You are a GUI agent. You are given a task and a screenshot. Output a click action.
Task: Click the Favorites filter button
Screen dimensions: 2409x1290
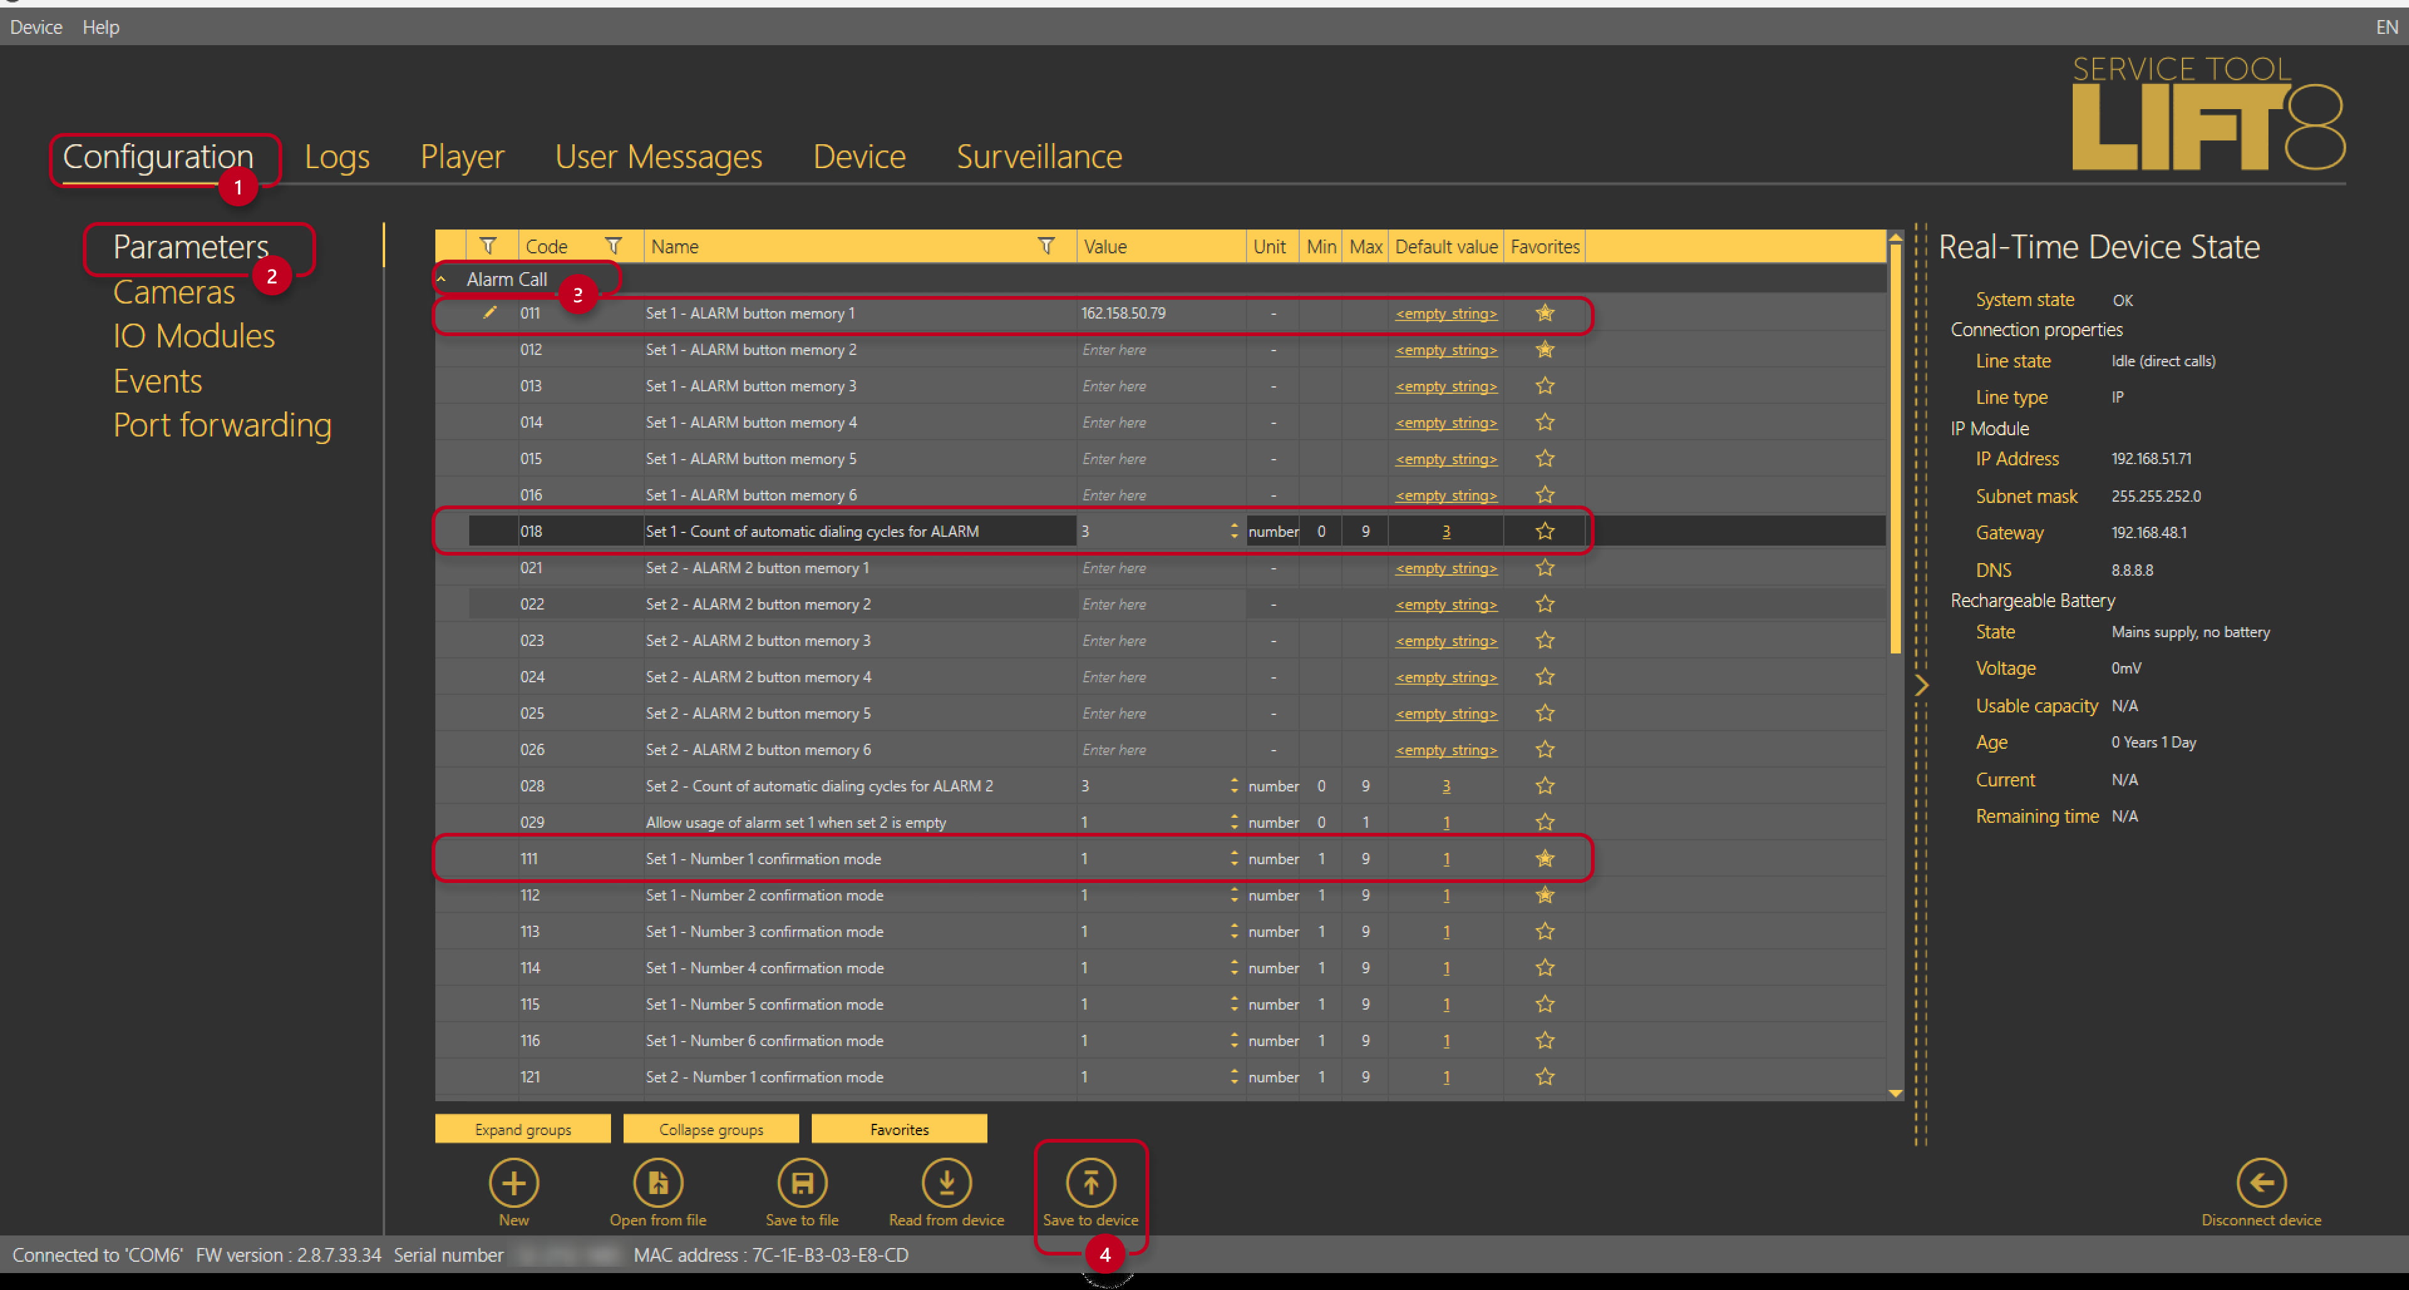pyautogui.click(x=899, y=1128)
